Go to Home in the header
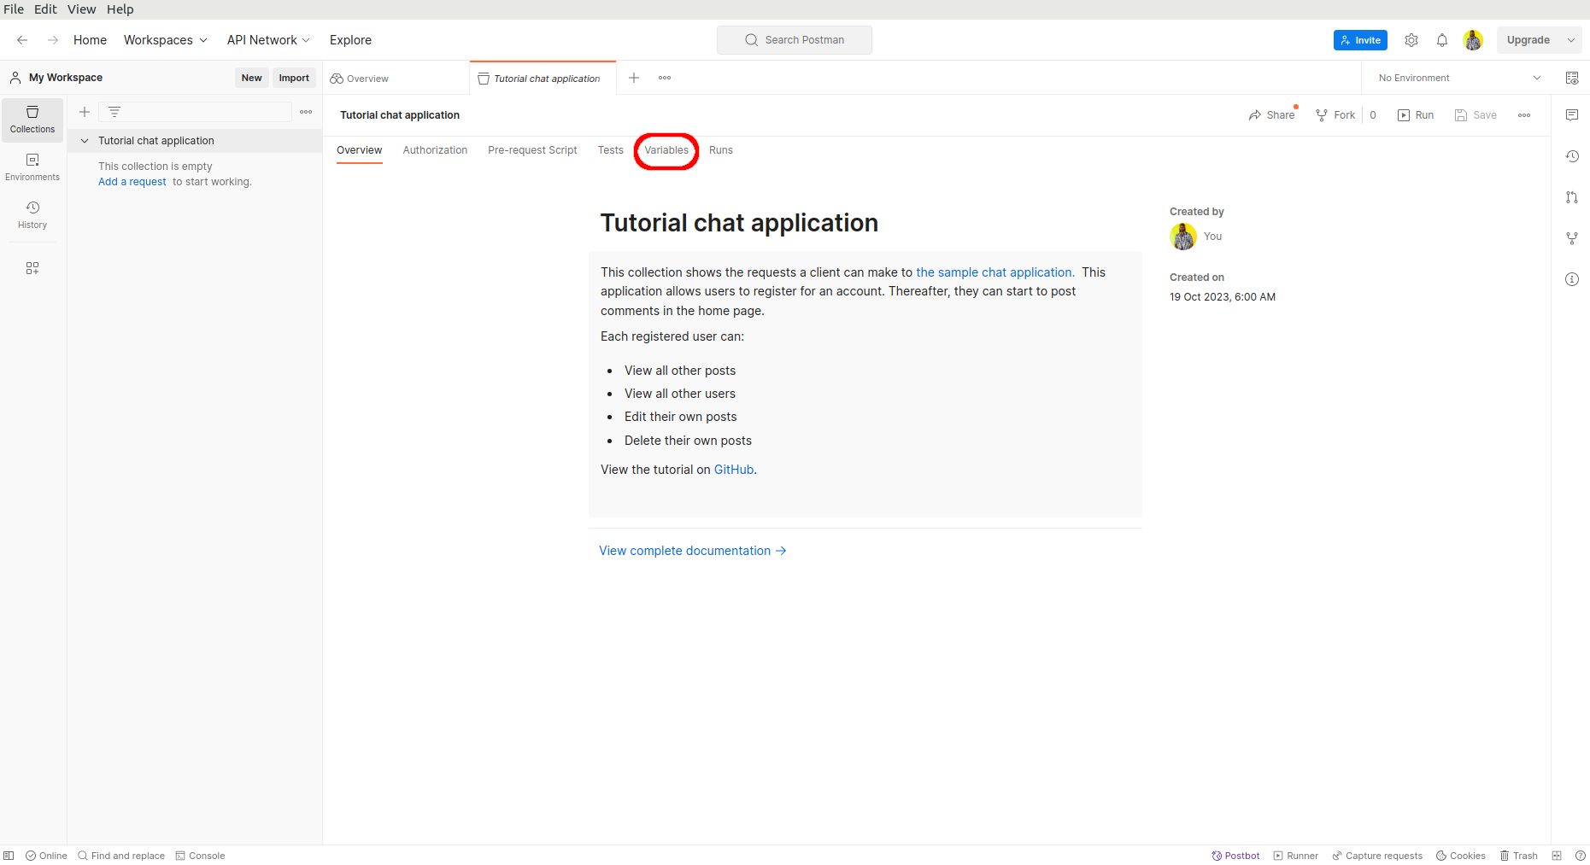Viewport: 1590px width, 865px height. pos(90,40)
